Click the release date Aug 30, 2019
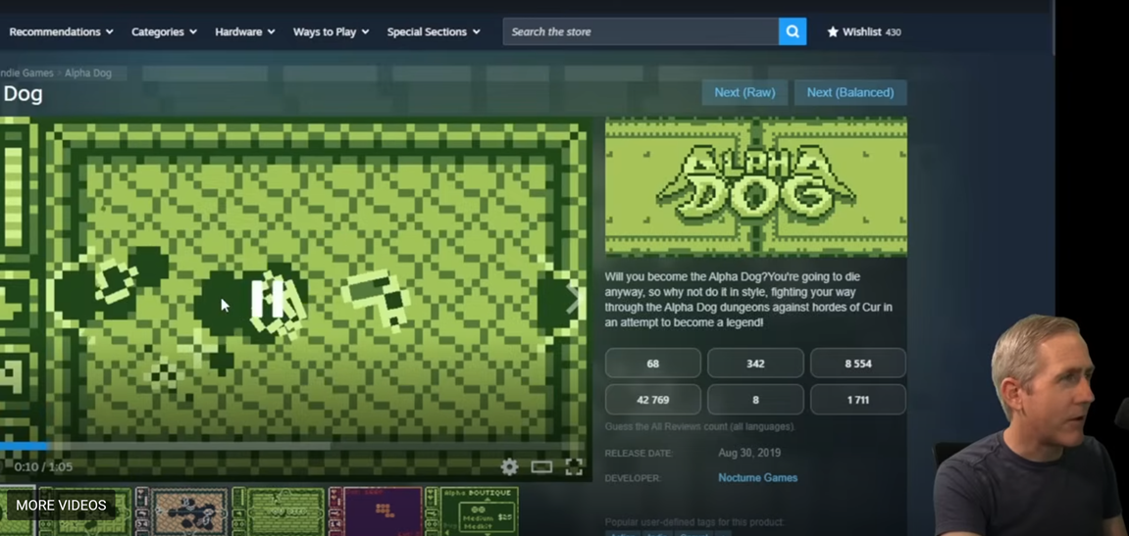This screenshot has width=1129, height=536. (748, 453)
